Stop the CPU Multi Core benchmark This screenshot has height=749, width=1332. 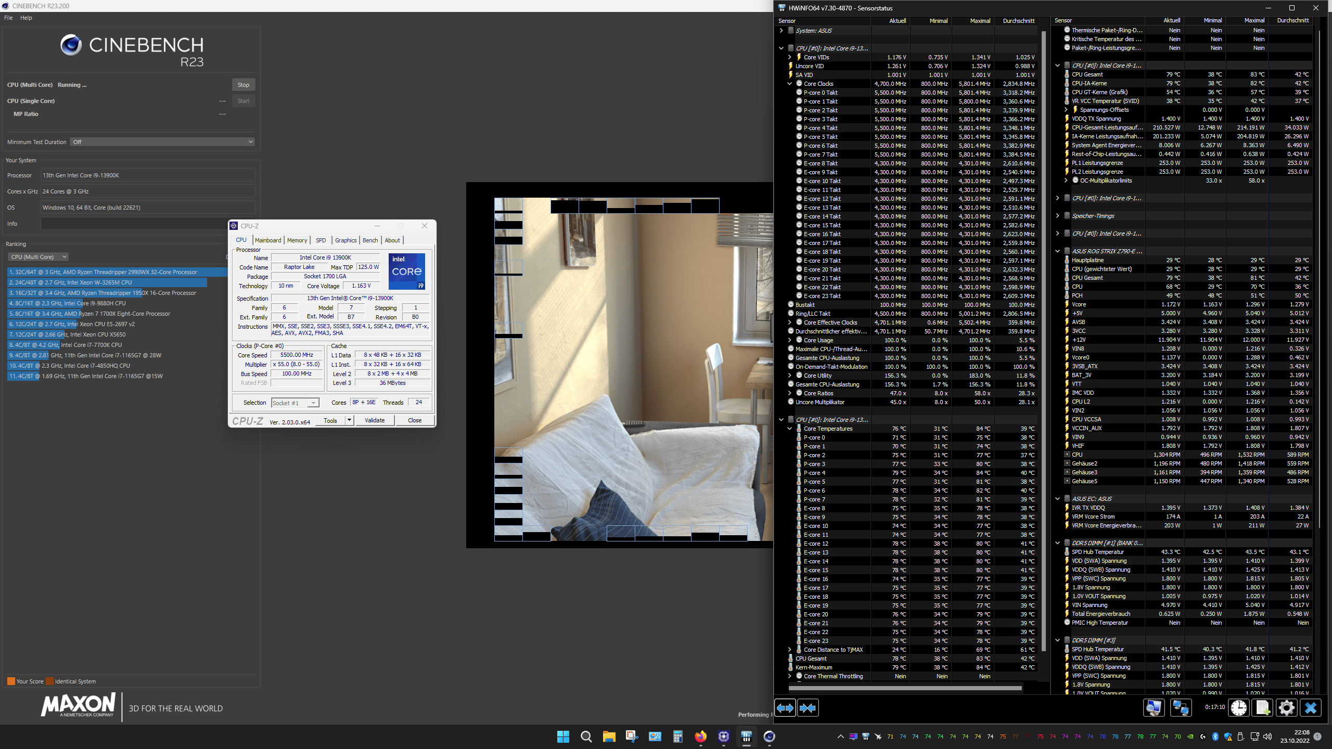tap(244, 85)
